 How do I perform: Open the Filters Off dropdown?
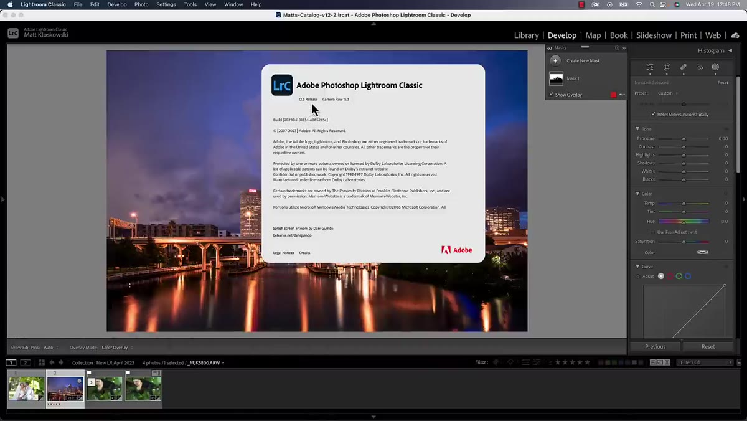coord(705,362)
